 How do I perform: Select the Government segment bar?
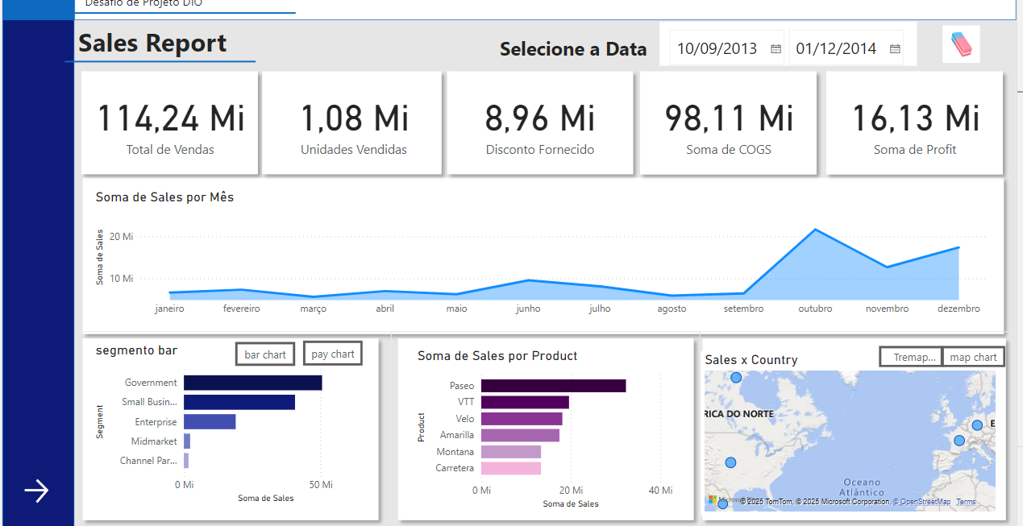253,383
